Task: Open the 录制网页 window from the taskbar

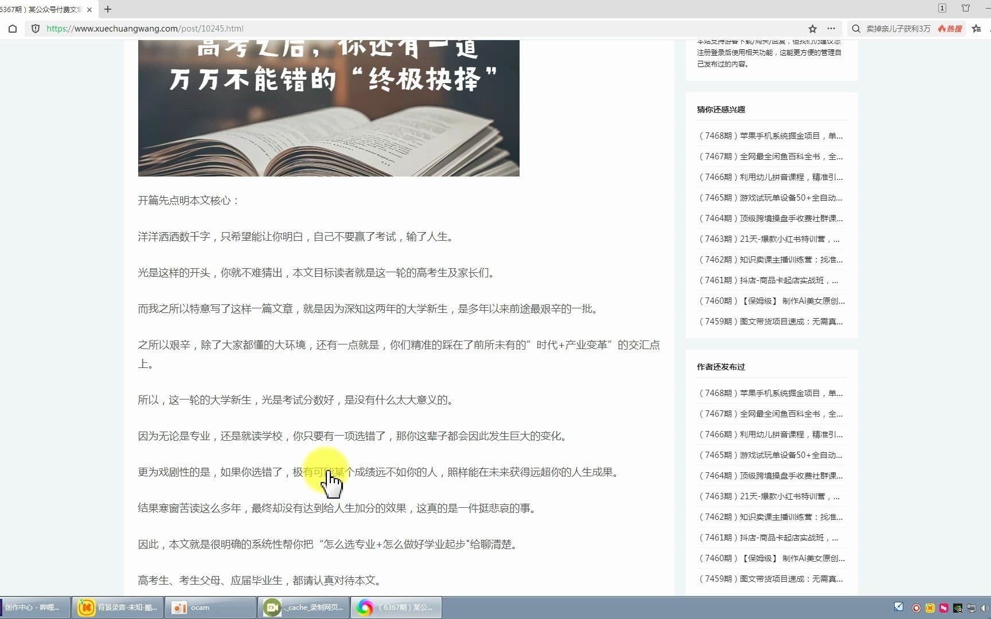Action: coord(303,607)
